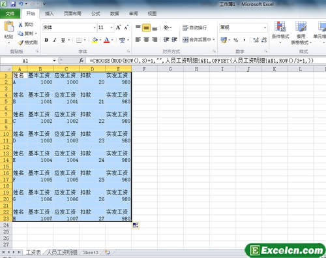Screen dimensions: 326x258
Task: Click the Auto Fill Options icon below the selection
Action: coord(136,225)
